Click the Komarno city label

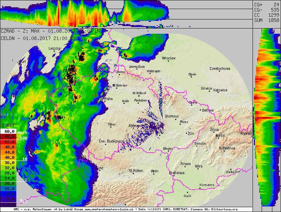pos(207,185)
